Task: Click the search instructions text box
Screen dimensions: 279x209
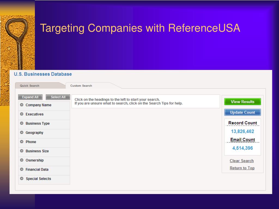Action: click(x=146, y=101)
